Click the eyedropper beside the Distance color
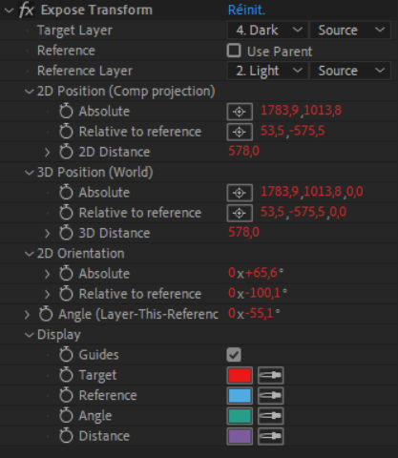This screenshot has height=458, width=398. pos(271,436)
